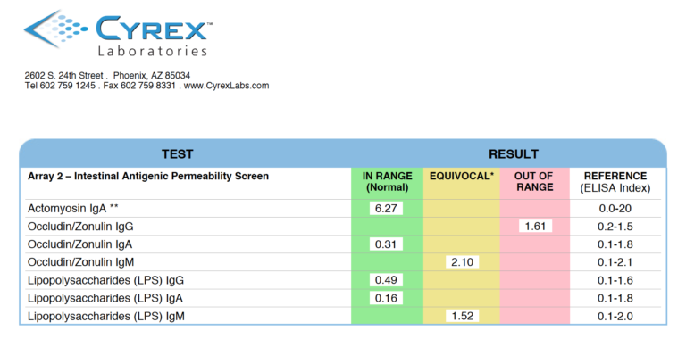
Task: Click the 6.27 result value
Action: click(386, 209)
